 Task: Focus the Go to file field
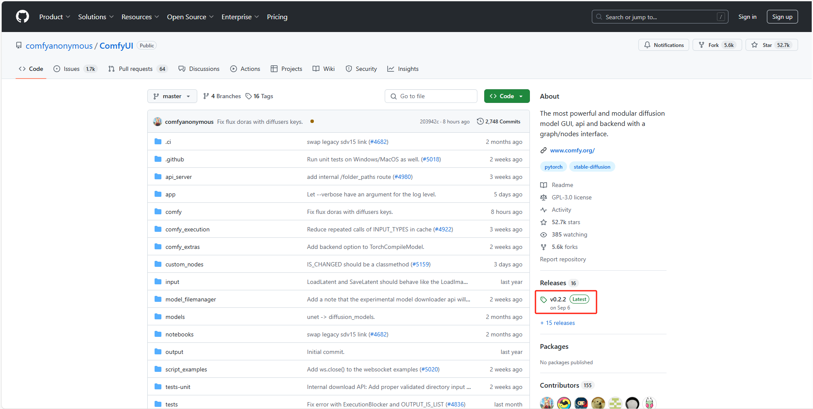click(x=431, y=96)
